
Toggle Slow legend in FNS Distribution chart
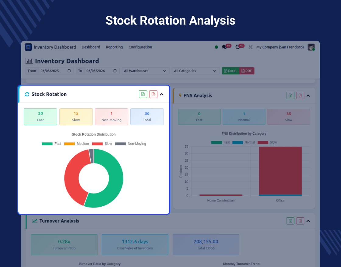coord(267,142)
